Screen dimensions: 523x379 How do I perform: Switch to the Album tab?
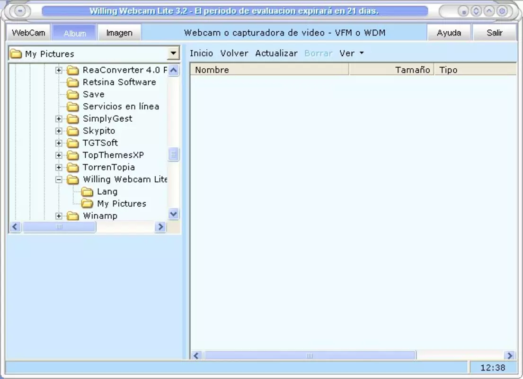(75, 33)
